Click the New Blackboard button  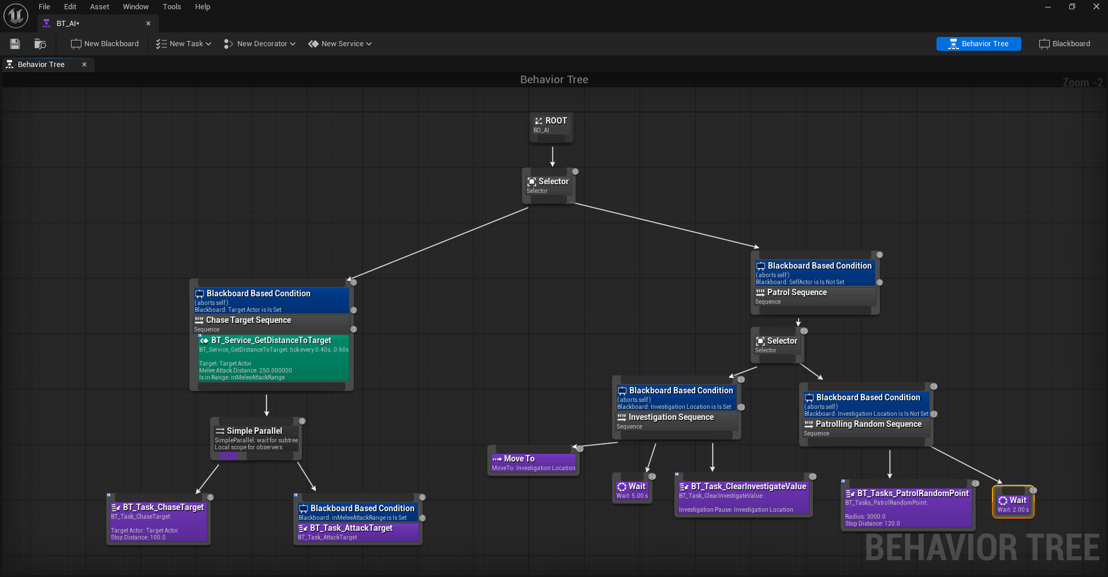tap(105, 44)
